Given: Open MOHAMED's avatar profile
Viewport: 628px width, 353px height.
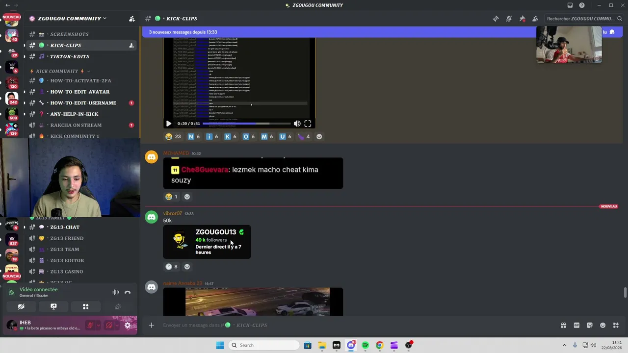Looking at the screenshot, I should pyautogui.click(x=152, y=157).
